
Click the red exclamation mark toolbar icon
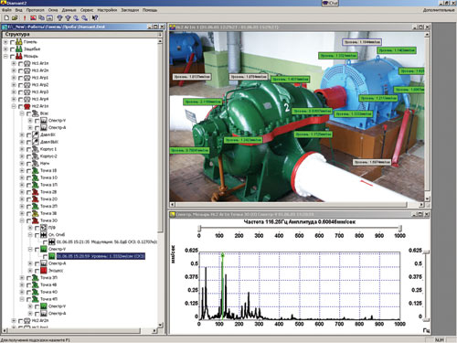(25, 18)
